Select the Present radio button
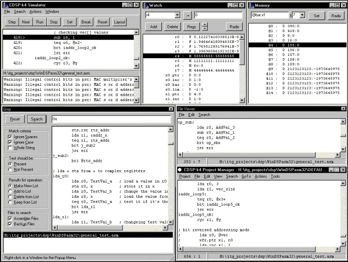This screenshot has height=262, width=348. [10, 164]
